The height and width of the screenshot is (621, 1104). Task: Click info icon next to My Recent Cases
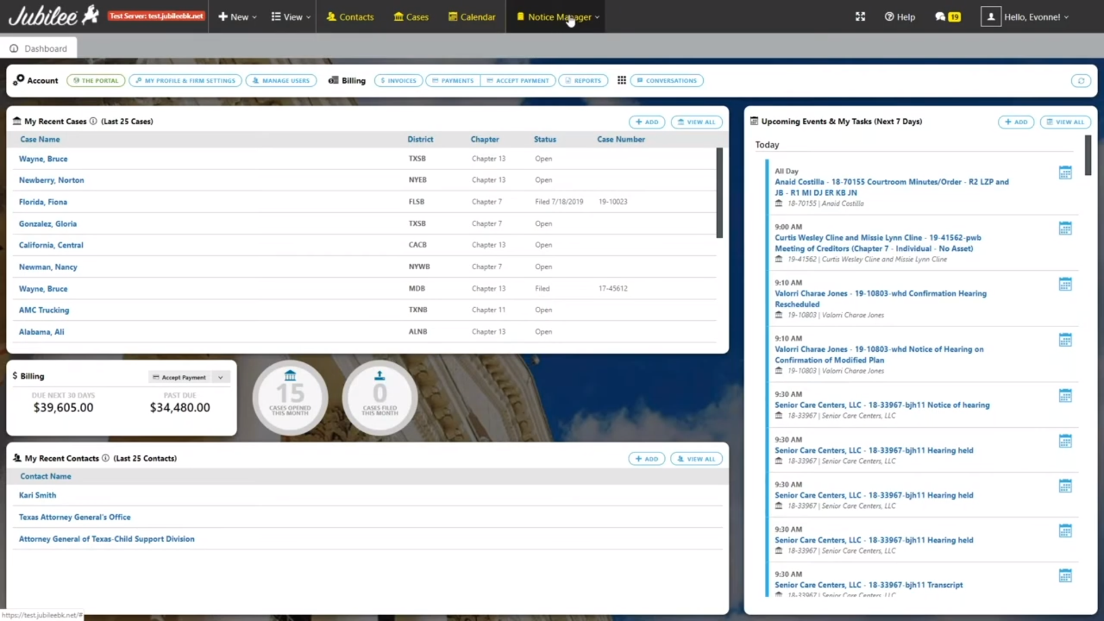[x=93, y=121]
